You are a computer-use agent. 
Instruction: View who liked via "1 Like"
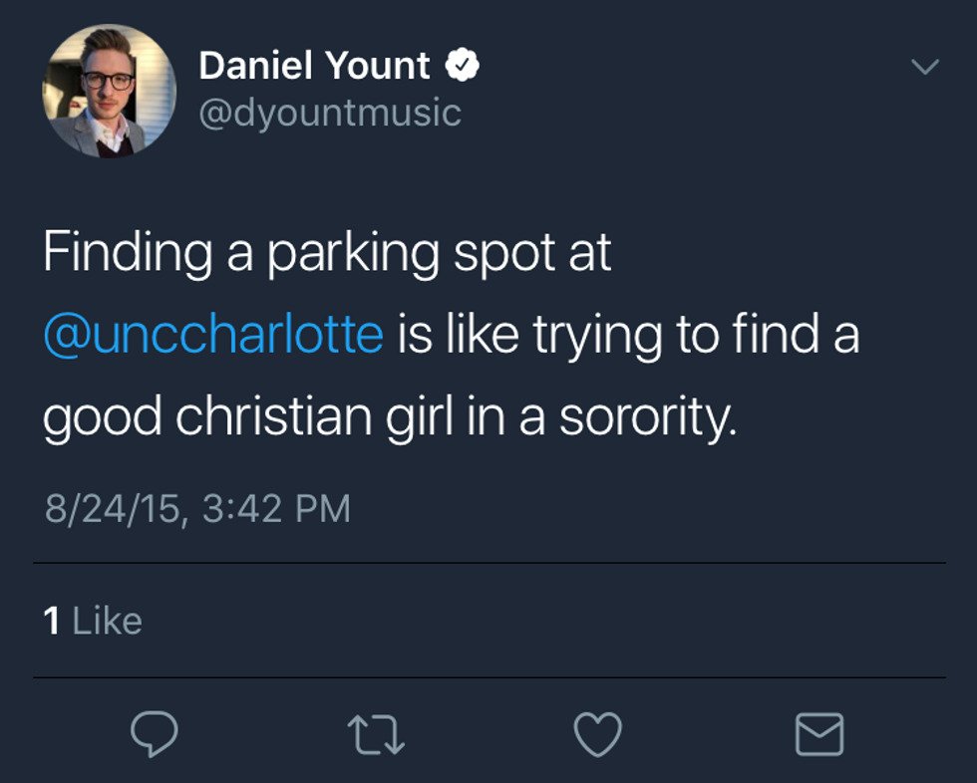93,622
